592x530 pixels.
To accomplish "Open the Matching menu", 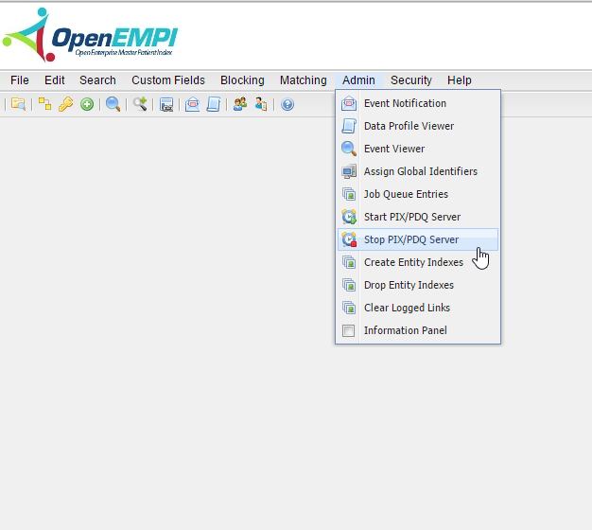I will pos(304,80).
